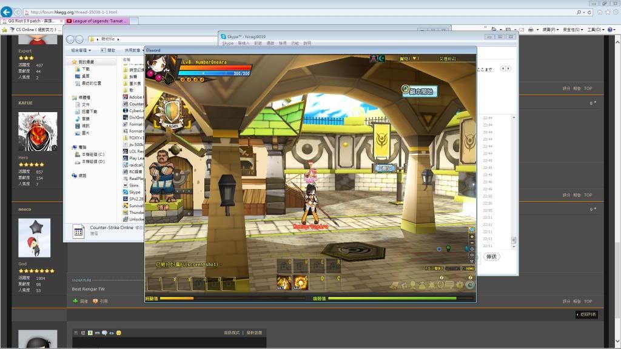This screenshot has height=349, width=621.
Task: Click the minimap zoom-out minus icon
Action: (472, 242)
